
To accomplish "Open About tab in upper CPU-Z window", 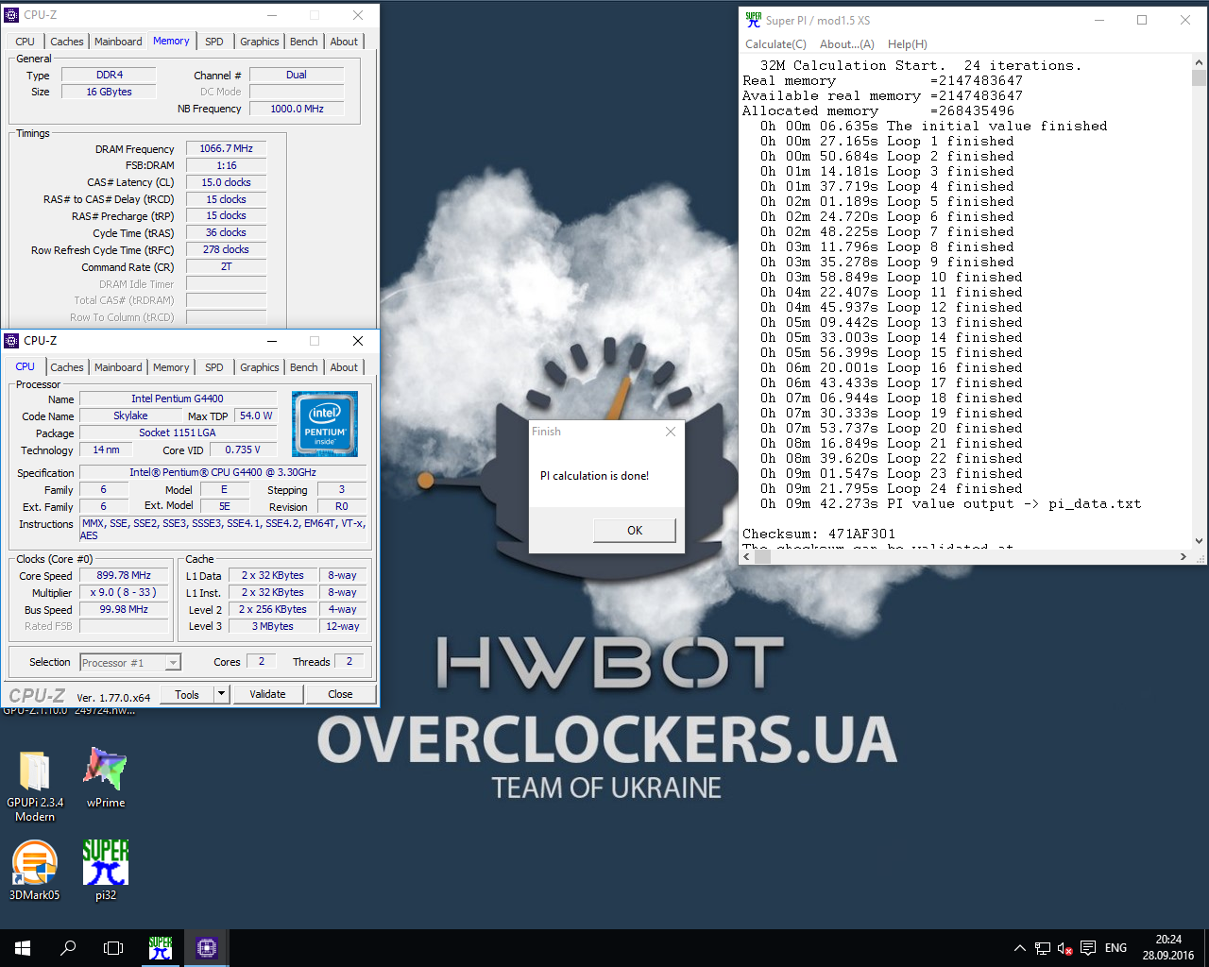I will pos(344,42).
